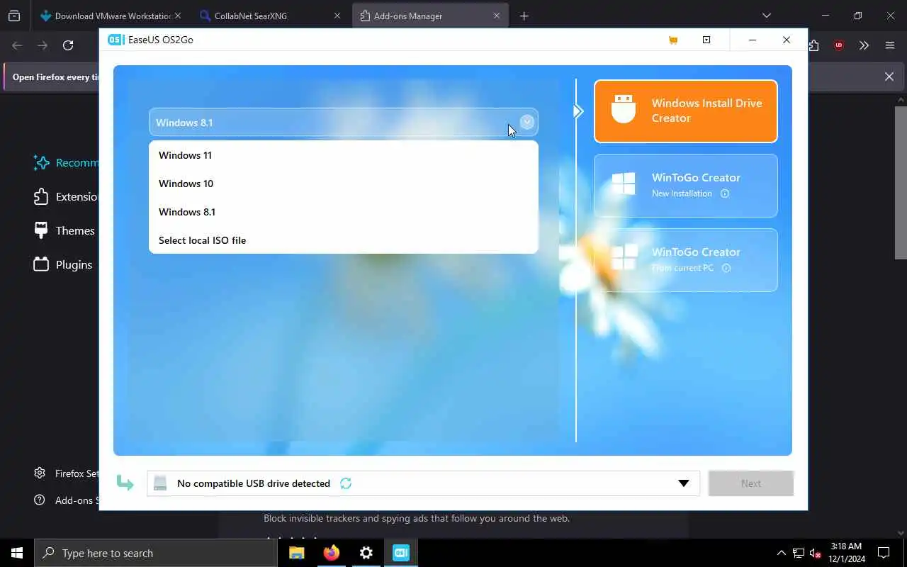Open Firefox from the taskbar

(331, 553)
